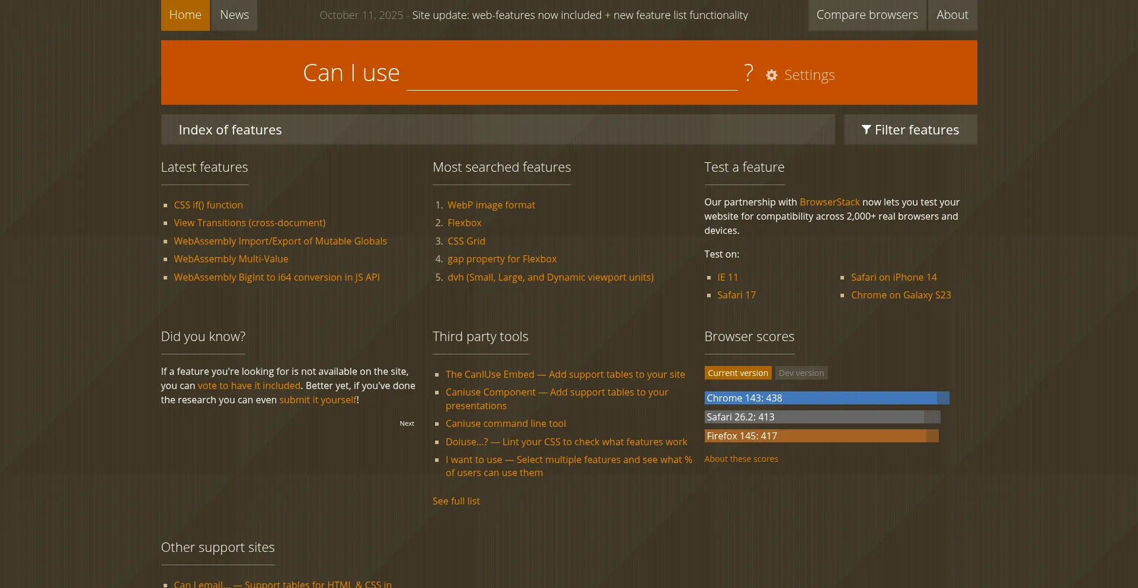The width and height of the screenshot is (1138, 588).
Task: Click the Chrome 143 score bar
Action: coord(826,398)
